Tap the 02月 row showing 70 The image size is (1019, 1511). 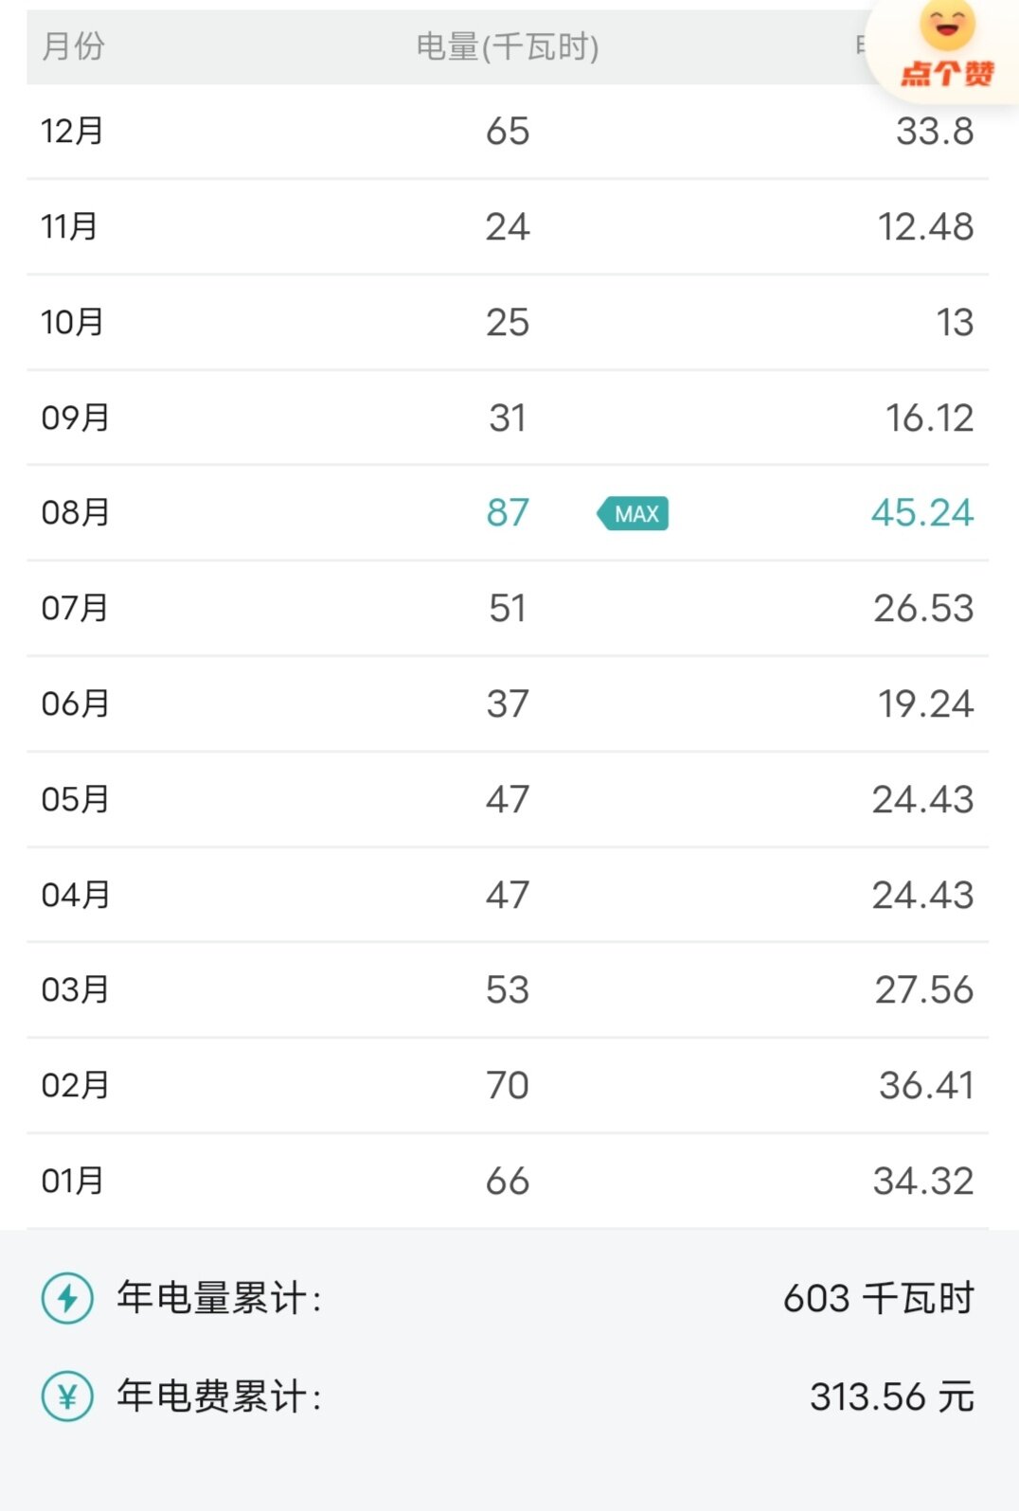(508, 1086)
